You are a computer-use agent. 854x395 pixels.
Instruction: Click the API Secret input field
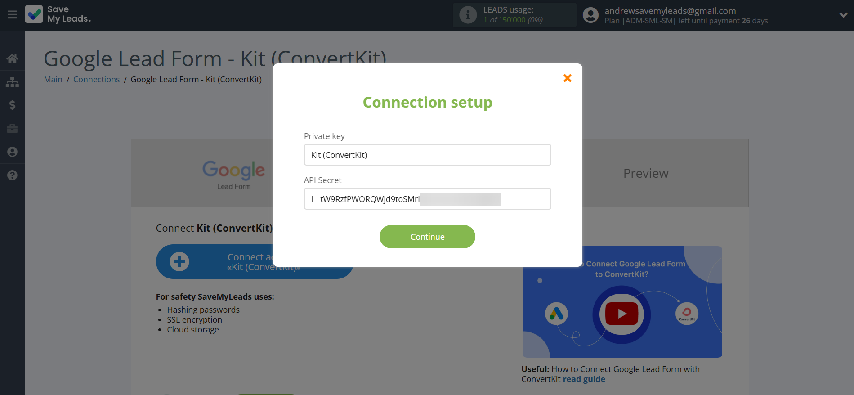[x=427, y=198]
